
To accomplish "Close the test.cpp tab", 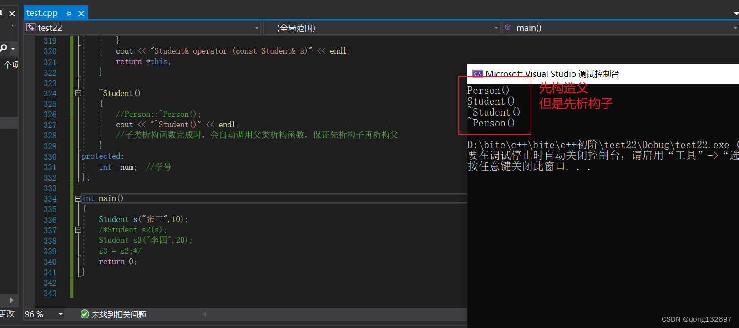I will pyautogui.click(x=81, y=14).
